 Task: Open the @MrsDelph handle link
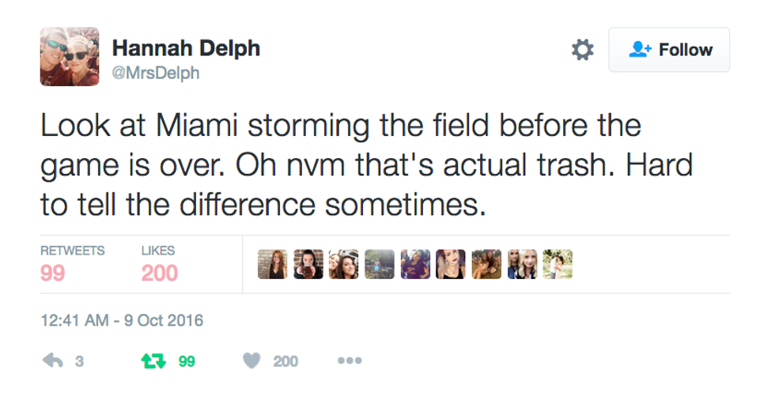[156, 74]
